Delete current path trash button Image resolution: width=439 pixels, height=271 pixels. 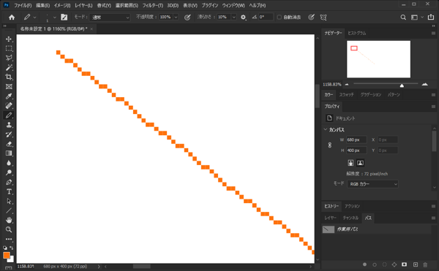425,264
